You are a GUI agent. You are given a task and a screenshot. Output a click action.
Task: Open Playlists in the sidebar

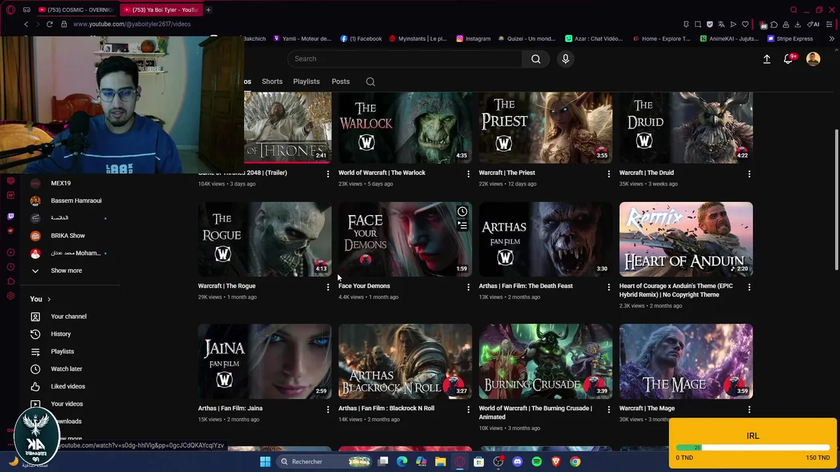62,351
